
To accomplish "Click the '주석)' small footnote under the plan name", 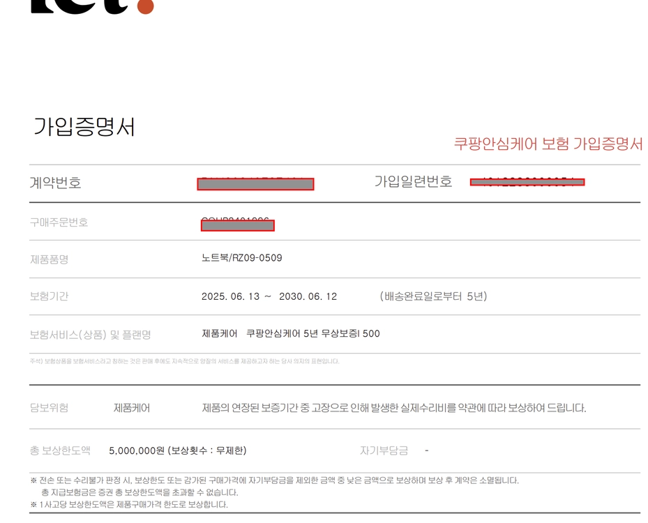I will [x=184, y=361].
